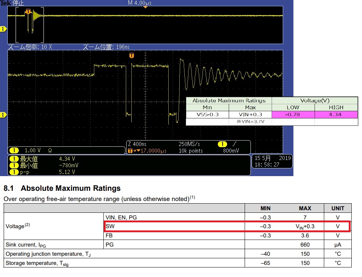Click the MIN column header in datasheet

(x=266, y=208)
